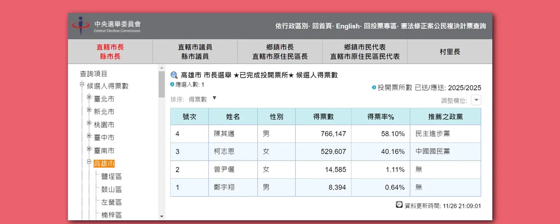Click vote share 58.10%
560x224 pixels.
pyautogui.click(x=393, y=134)
